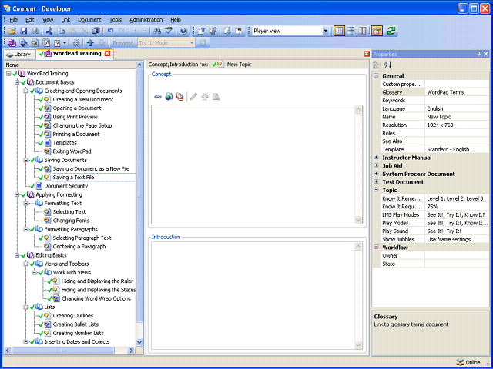
Task: Open the File menu
Action: click(x=14, y=19)
